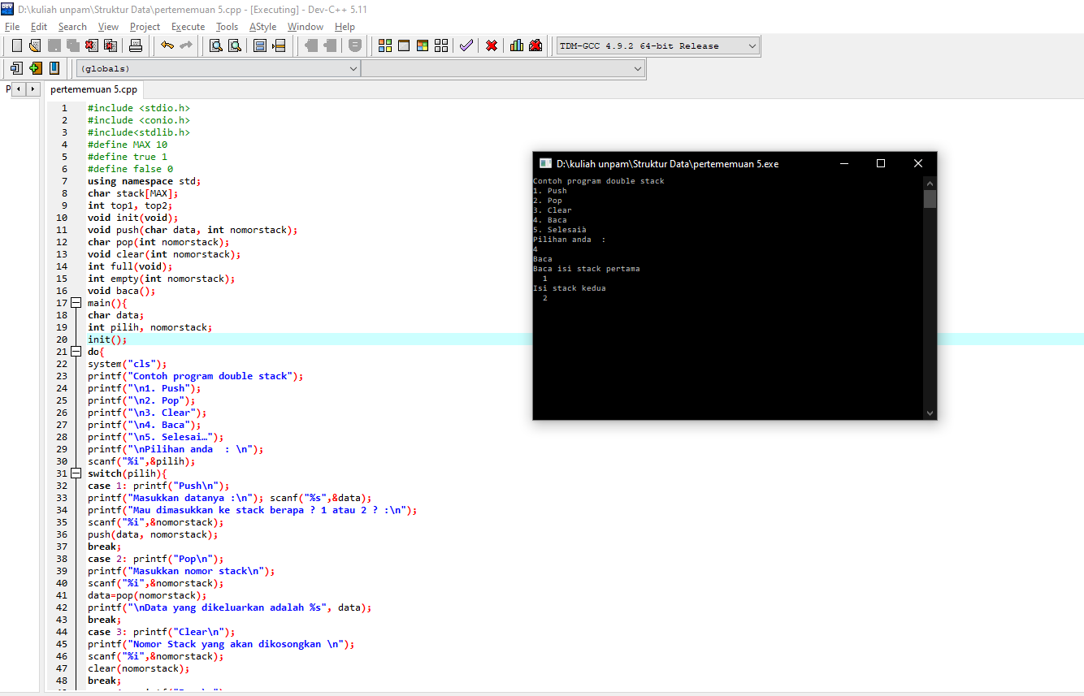Open the View menu

108,27
